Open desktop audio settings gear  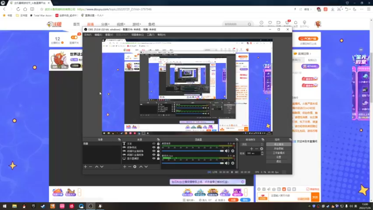click(x=233, y=151)
